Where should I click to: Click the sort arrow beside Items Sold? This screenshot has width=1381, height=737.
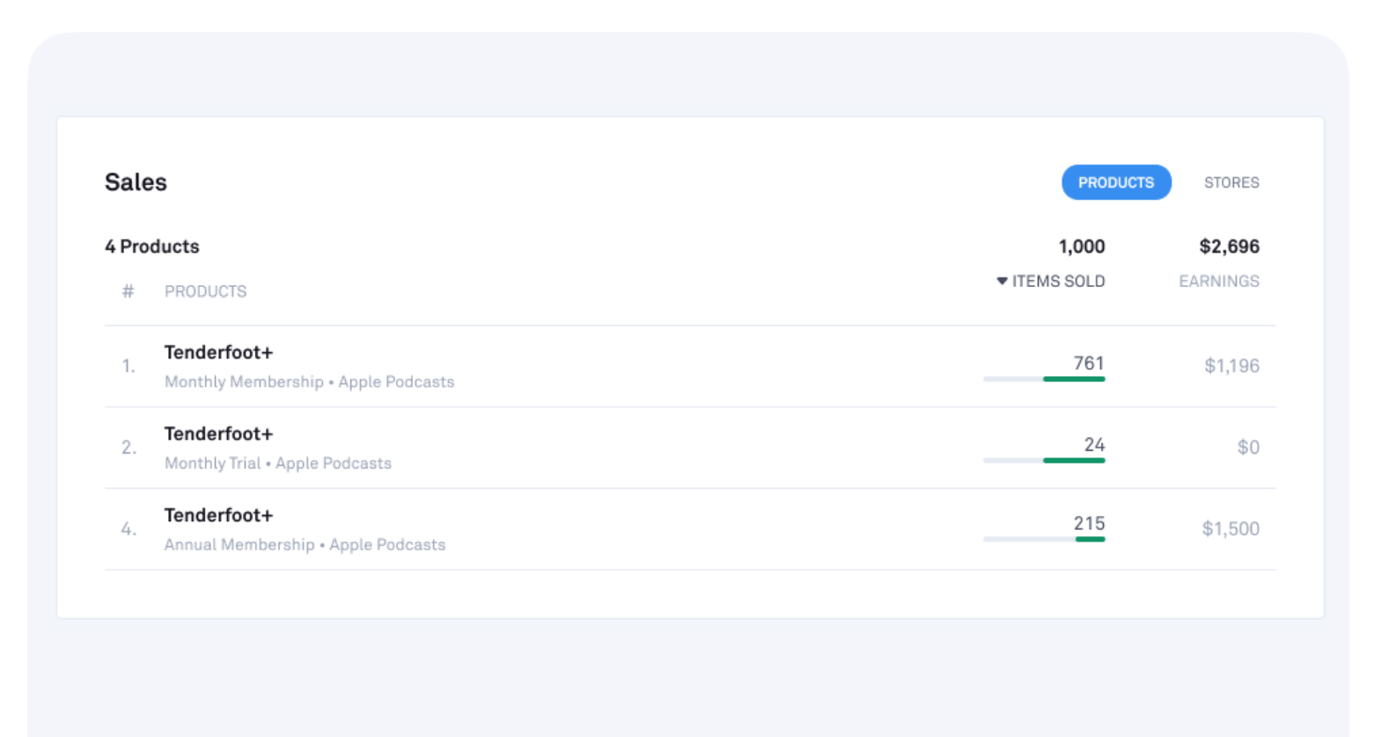coord(1001,281)
